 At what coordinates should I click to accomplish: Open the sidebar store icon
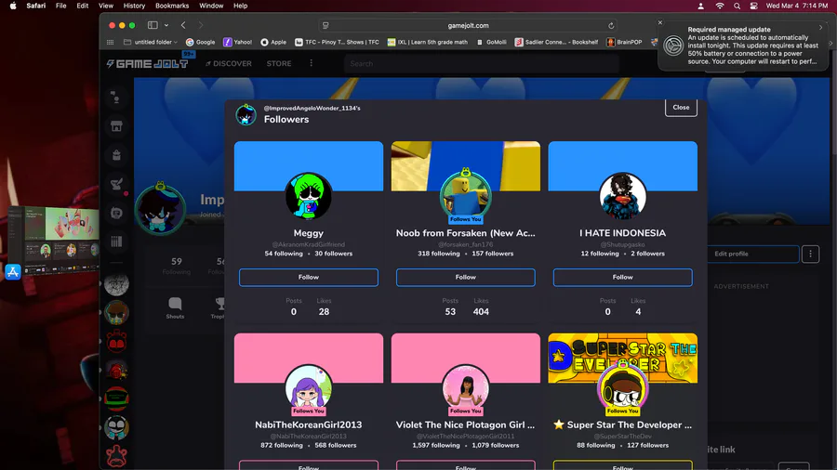tap(116, 125)
